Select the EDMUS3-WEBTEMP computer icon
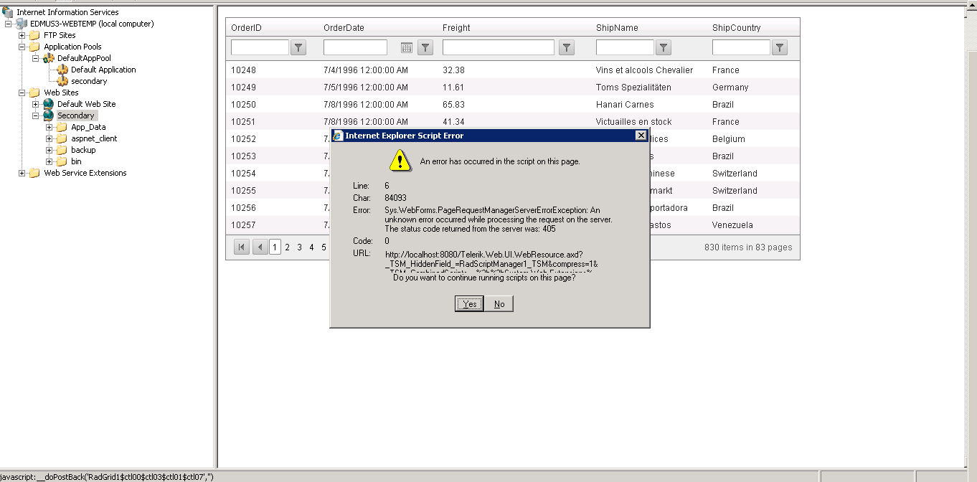 (x=22, y=24)
